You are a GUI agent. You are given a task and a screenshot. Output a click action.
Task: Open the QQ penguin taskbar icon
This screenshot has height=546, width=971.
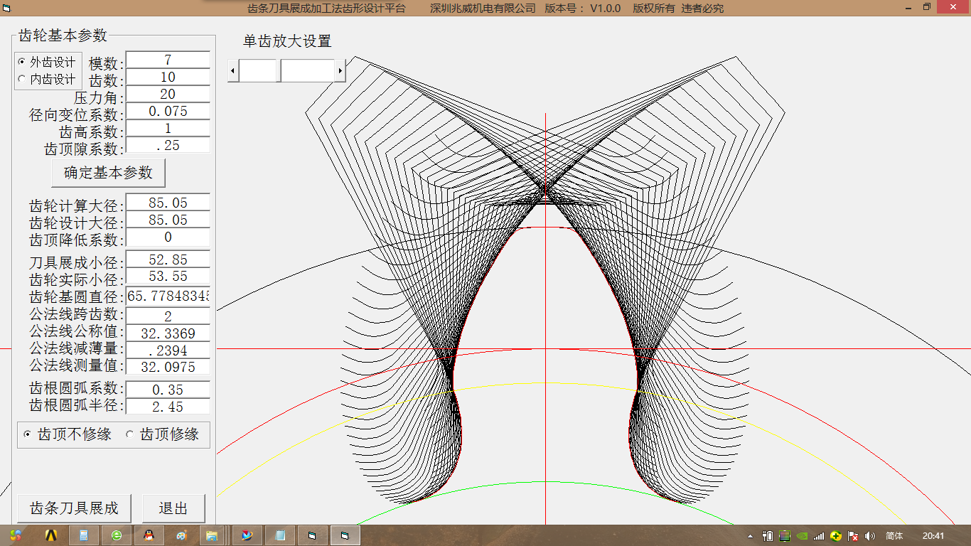149,535
